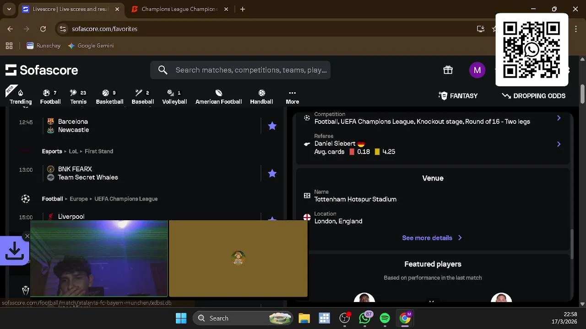This screenshot has height=329, width=586.
Task: Click the download arrow button
Action: 15,251
